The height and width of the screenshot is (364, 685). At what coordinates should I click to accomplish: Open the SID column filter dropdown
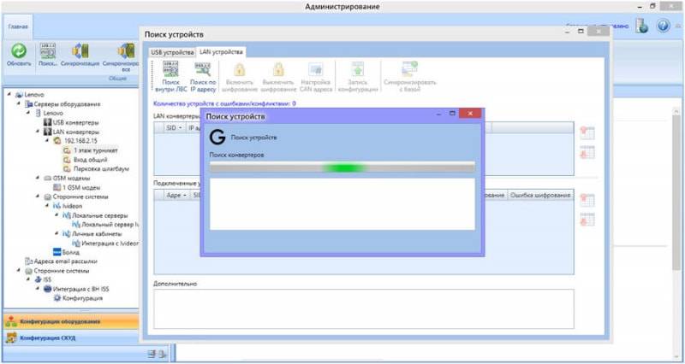pyautogui.click(x=182, y=127)
